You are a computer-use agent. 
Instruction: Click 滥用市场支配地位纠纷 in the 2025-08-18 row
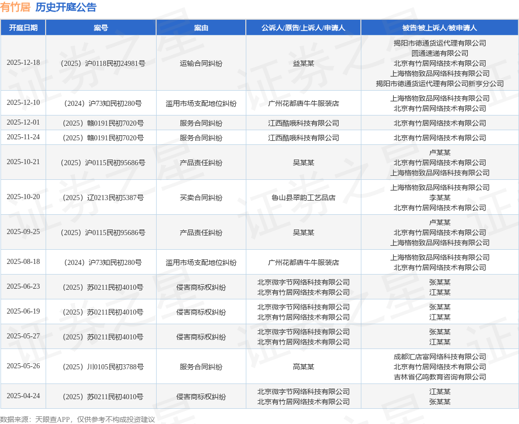tap(201, 262)
